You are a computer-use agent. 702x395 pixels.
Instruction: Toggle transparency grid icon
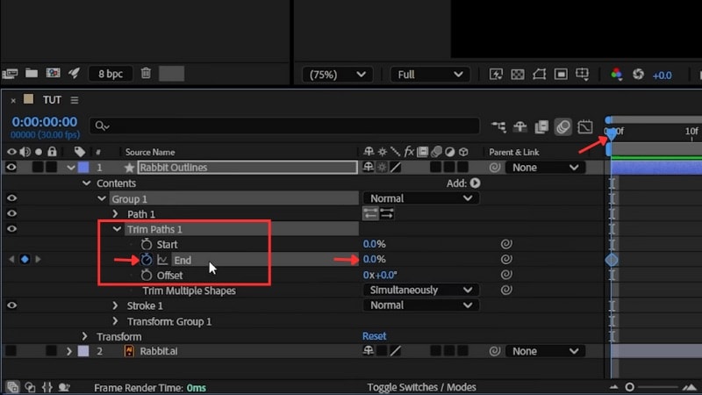pos(518,75)
